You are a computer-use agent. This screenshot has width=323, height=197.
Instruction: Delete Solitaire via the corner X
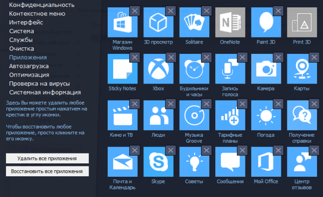tap(207, 11)
